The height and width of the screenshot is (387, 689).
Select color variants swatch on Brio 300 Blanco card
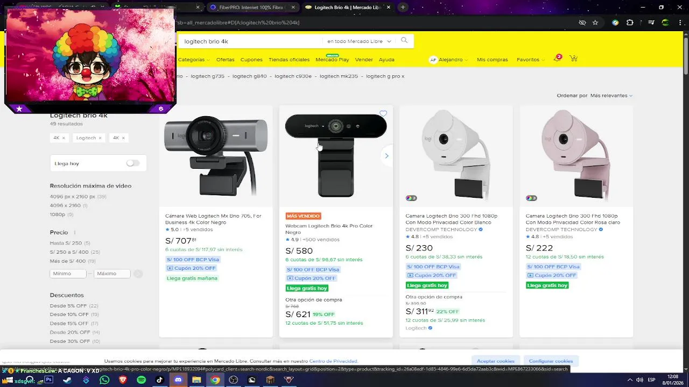pyautogui.click(x=411, y=198)
